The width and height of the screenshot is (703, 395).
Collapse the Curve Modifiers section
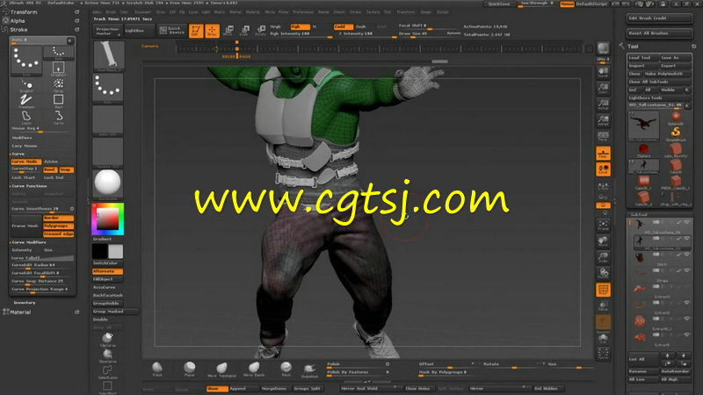point(30,242)
